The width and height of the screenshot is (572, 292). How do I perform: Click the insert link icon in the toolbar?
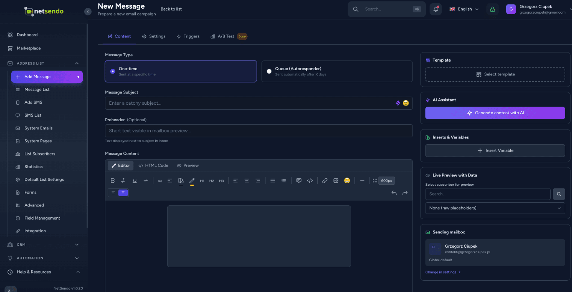(325, 181)
